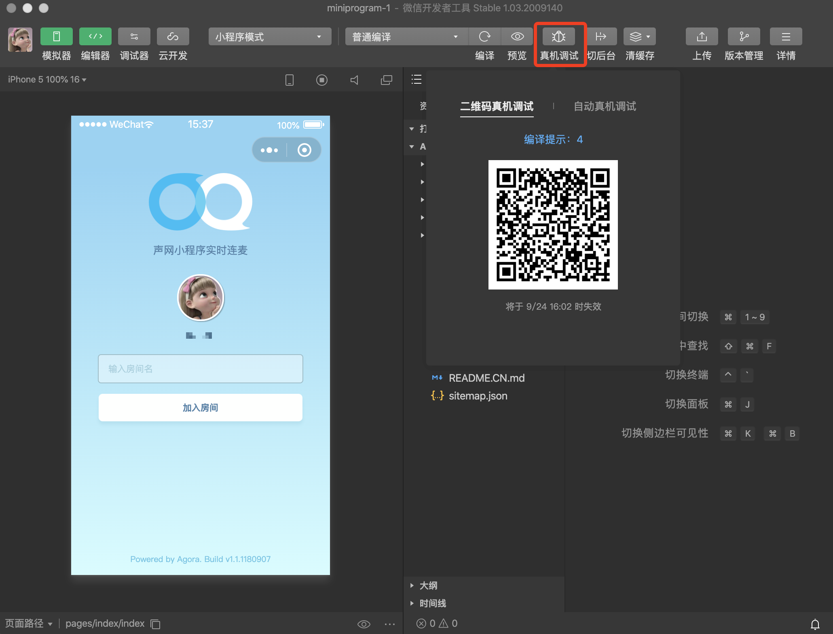Toggle the editor (编辑器) panel button
The width and height of the screenshot is (833, 634).
95,36
